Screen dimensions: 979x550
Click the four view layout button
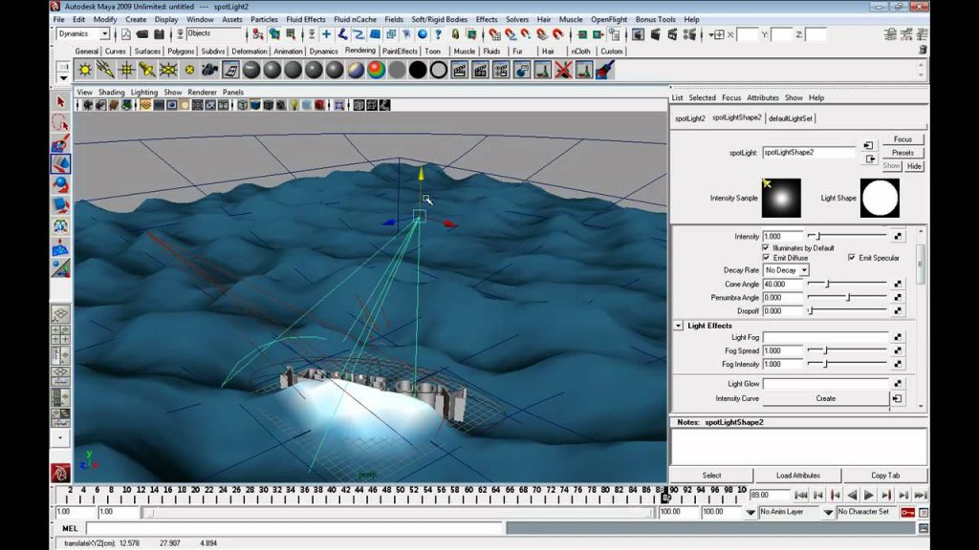[60, 335]
